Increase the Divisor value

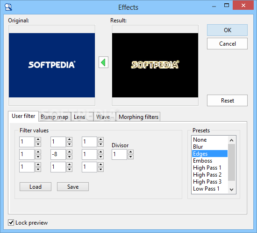(131, 152)
